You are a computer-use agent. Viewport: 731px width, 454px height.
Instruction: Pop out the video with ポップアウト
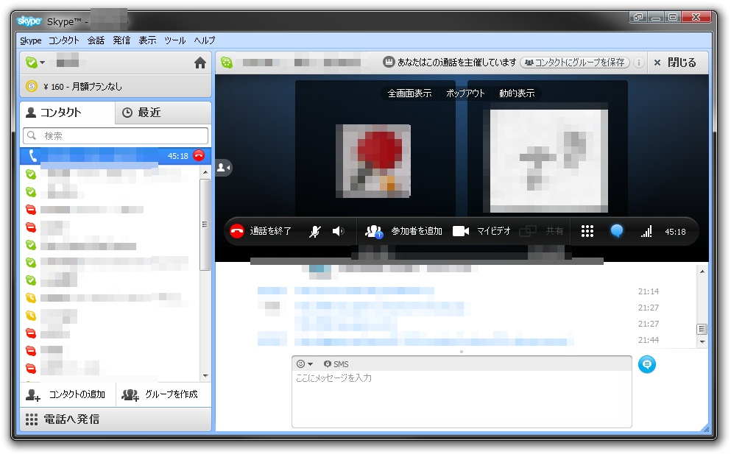tap(465, 93)
